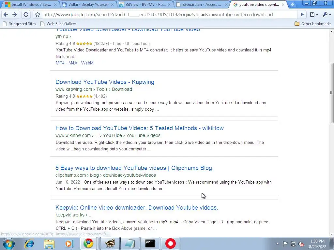The image size is (334, 250).
Task: Click the Kapwing 4.8 star rating
Action: (x=84, y=96)
